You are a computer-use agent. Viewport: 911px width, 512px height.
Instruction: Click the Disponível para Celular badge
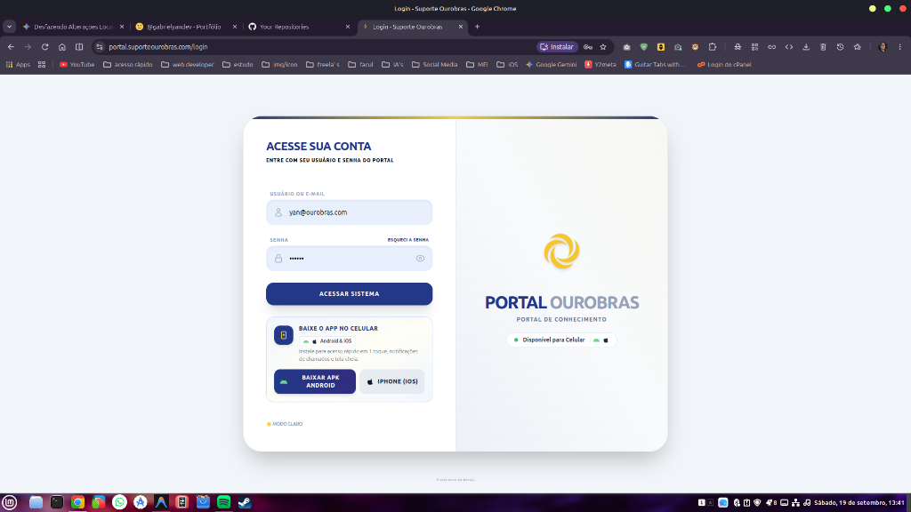[x=561, y=340]
